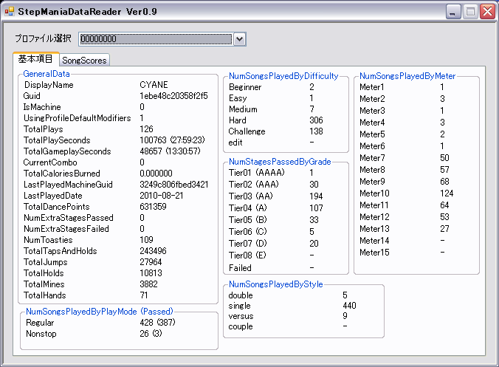
Task: Click the Regular play mode value 428 (387)
Action: tap(157, 323)
